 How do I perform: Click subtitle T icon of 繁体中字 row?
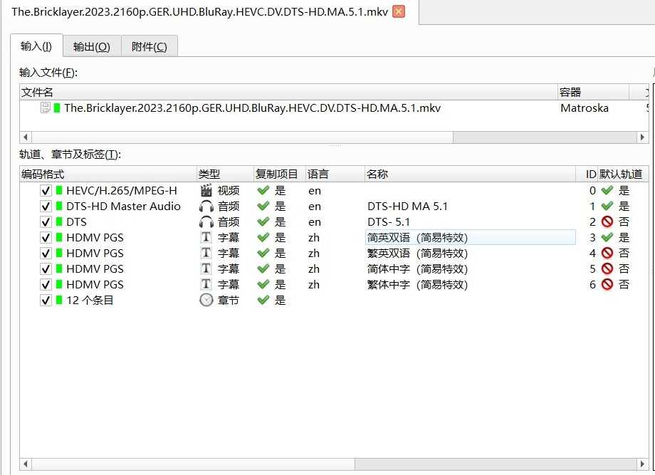(x=206, y=284)
